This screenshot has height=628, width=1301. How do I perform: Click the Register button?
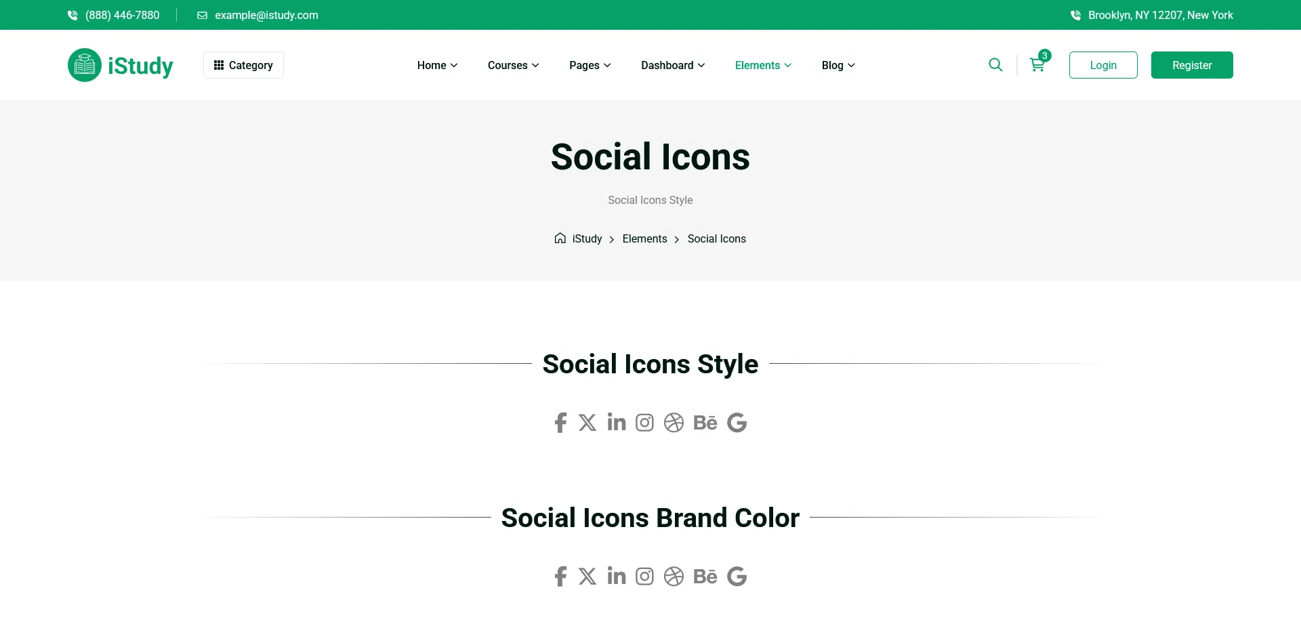(x=1192, y=65)
